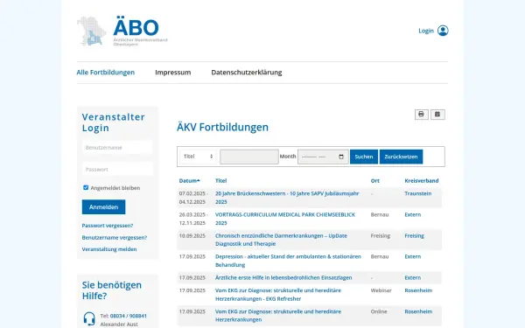
Task: Click Extern in the Ärztliche erste Hilfe row
Action: click(x=412, y=278)
